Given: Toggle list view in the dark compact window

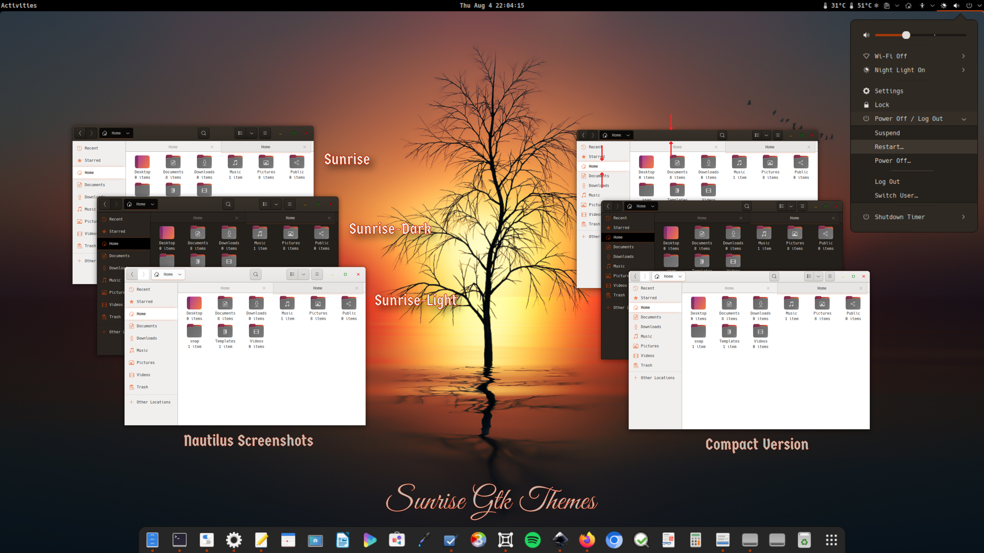Looking at the screenshot, I should (782, 206).
